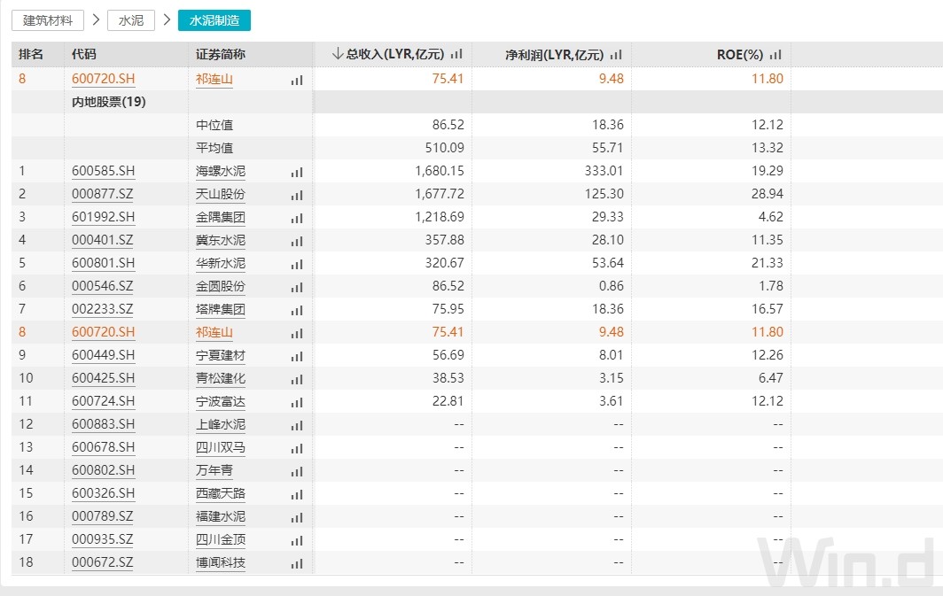Viewport: 943px width, 596px height.
Task: Open chart icon for 华新水泥
Action: (x=296, y=262)
